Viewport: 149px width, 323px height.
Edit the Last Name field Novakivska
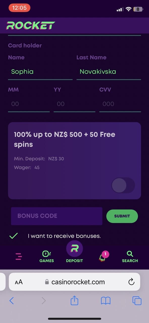click(x=109, y=72)
